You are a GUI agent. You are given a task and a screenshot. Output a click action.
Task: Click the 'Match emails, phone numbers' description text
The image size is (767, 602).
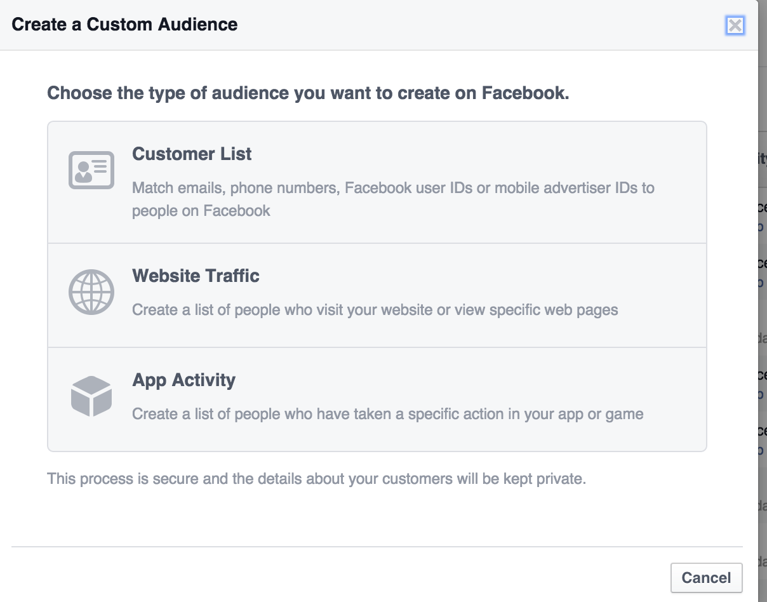pos(393,199)
